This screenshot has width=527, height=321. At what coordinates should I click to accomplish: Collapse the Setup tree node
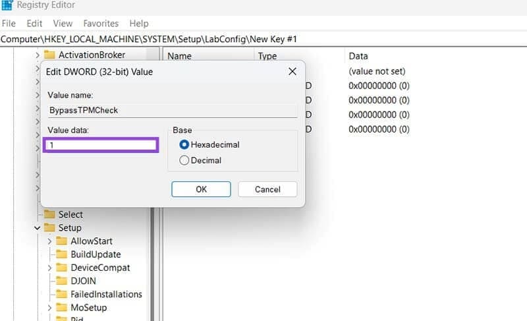[x=38, y=228]
